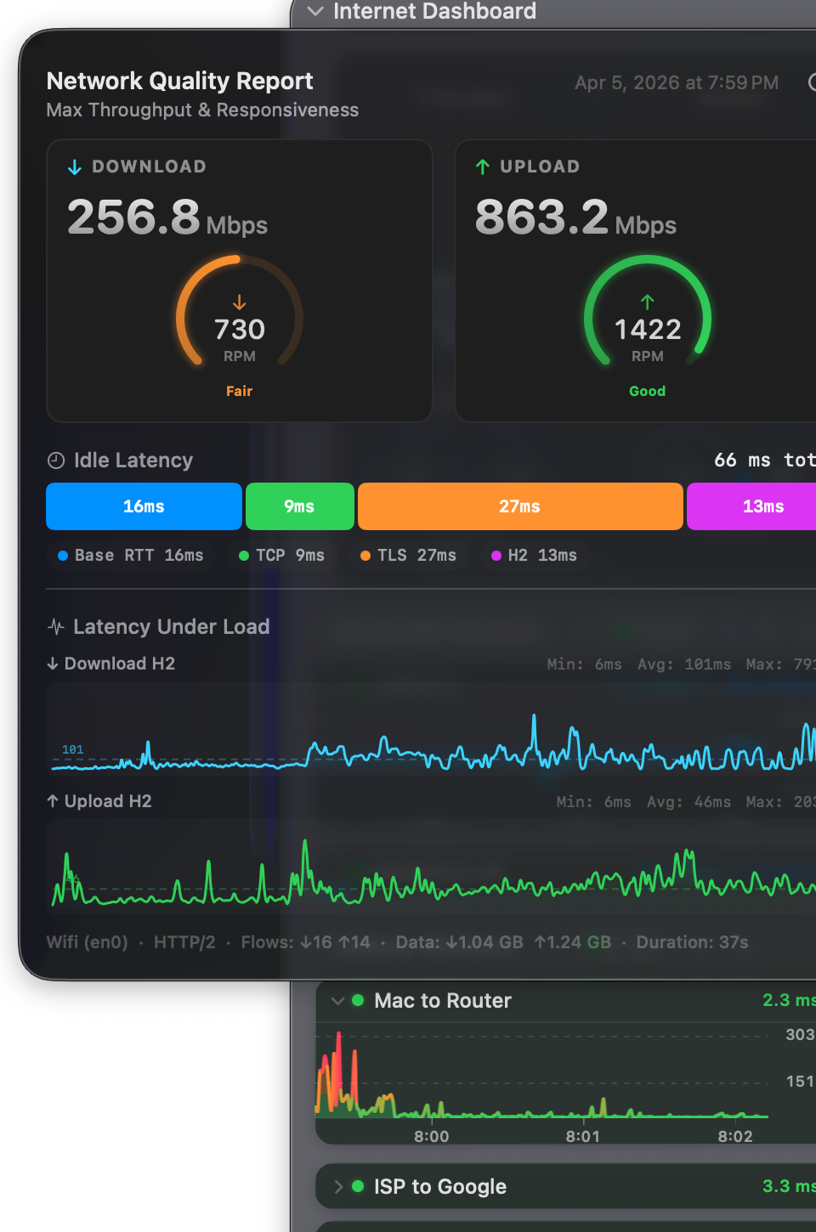Switch to the Internet Dashboard window title
816x1232 pixels.
click(434, 12)
